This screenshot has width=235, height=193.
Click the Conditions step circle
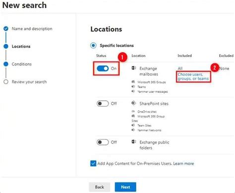(x=6, y=64)
